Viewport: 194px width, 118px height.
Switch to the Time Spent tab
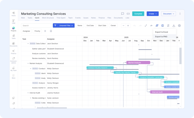pos(61,18)
